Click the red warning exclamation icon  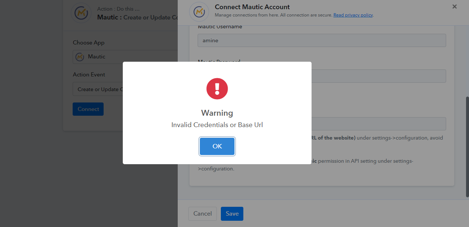(217, 89)
